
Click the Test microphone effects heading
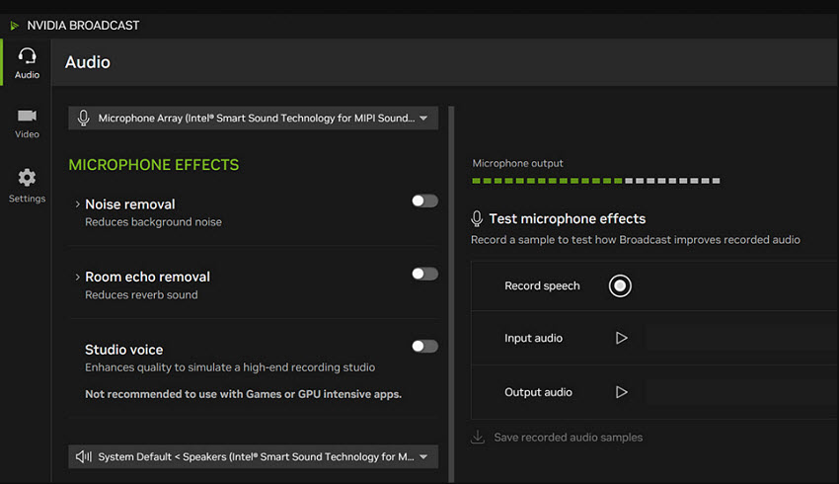(x=568, y=218)
